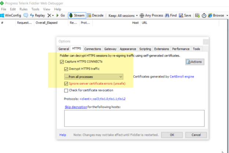Viewport: 229px width, 153px height.
Task: Toggle Stream mode in toolbar
Action: pos(77,15)
